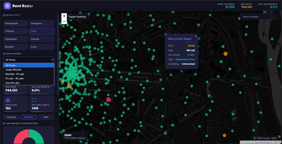This screenshot has height=144, width=282.
Task: Click the Avg Area frame icon
Action: click(34, 100)
